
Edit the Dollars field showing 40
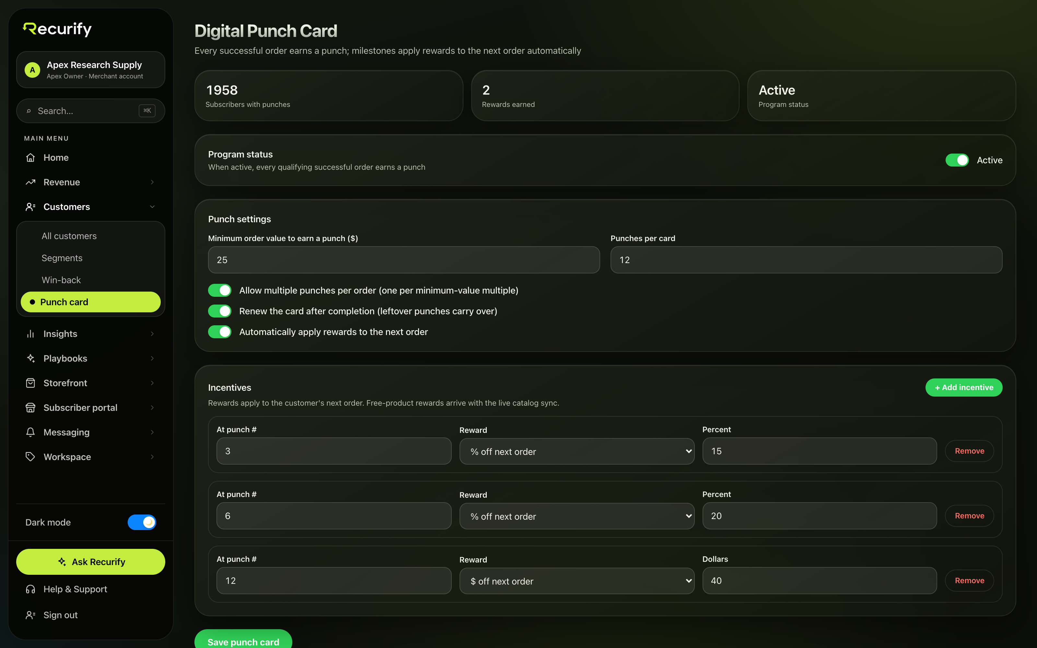819,581
